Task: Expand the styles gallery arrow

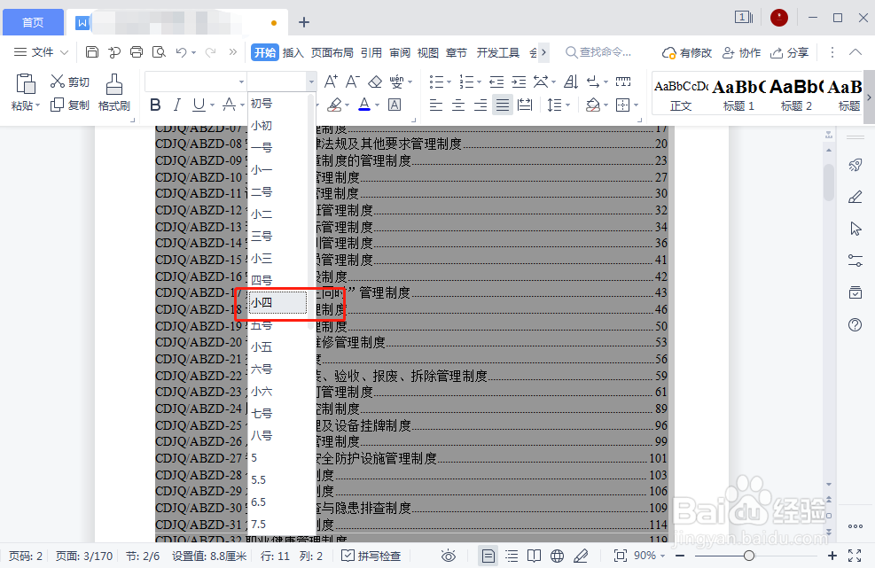Action: click(869, 97)
